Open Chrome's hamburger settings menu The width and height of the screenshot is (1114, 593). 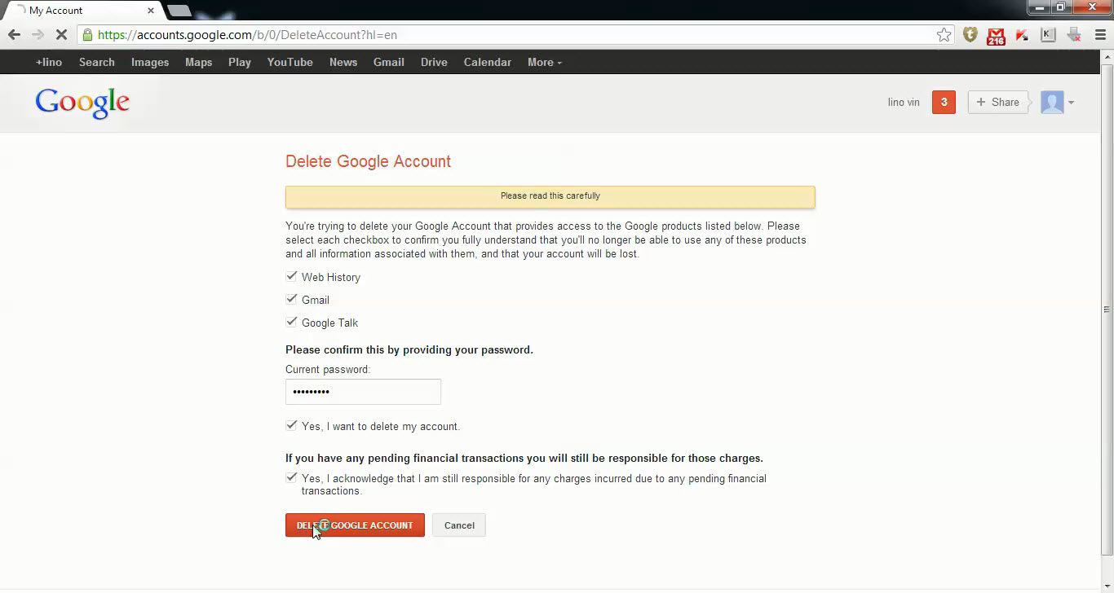coord(1099,35)
